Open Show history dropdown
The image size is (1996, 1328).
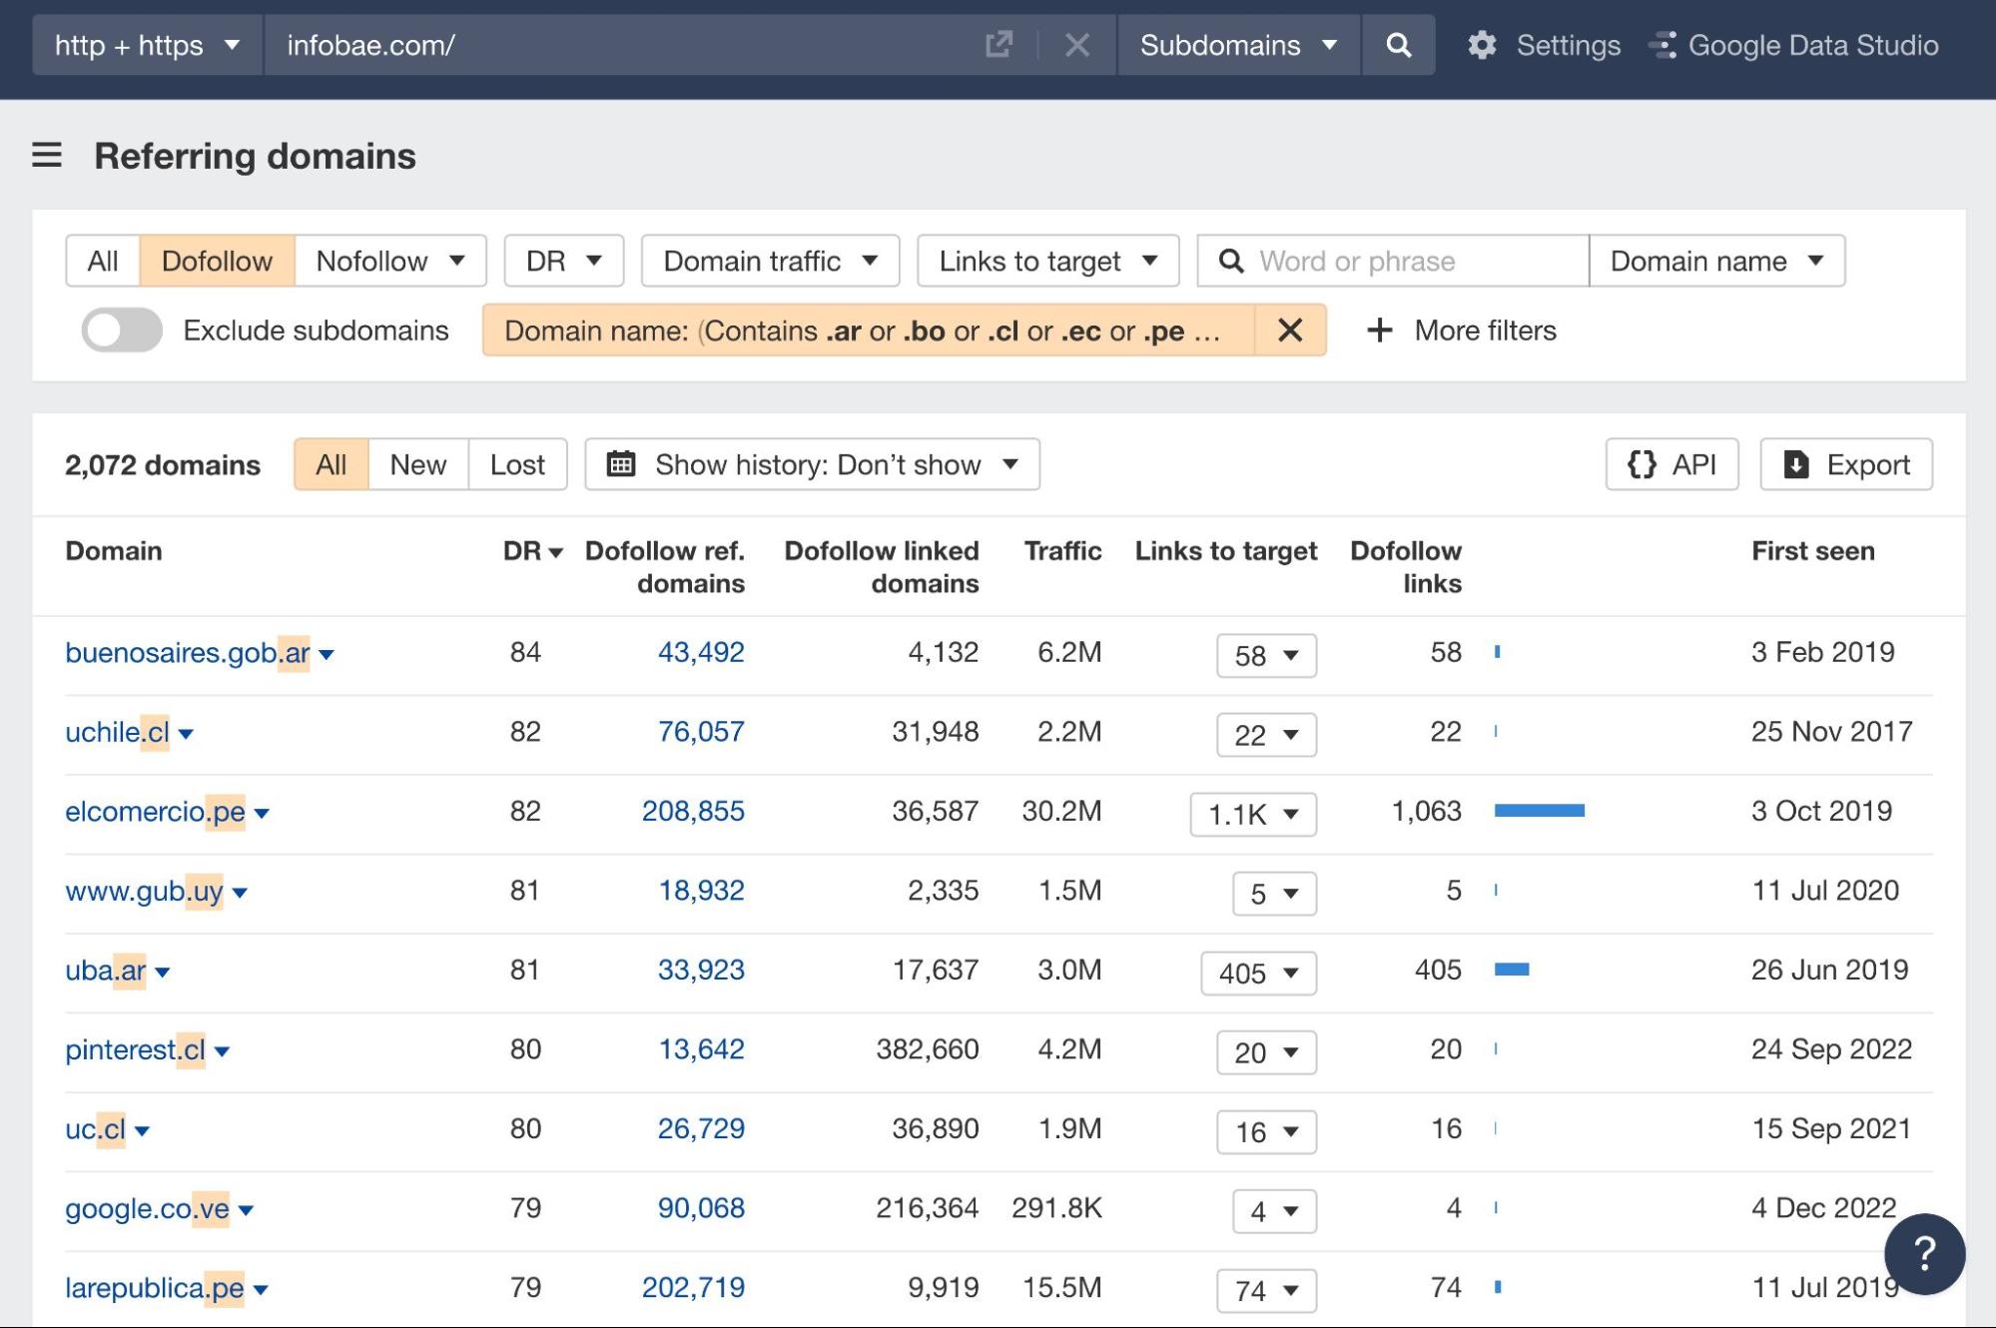pyautogui.click(x=812, y=464)
